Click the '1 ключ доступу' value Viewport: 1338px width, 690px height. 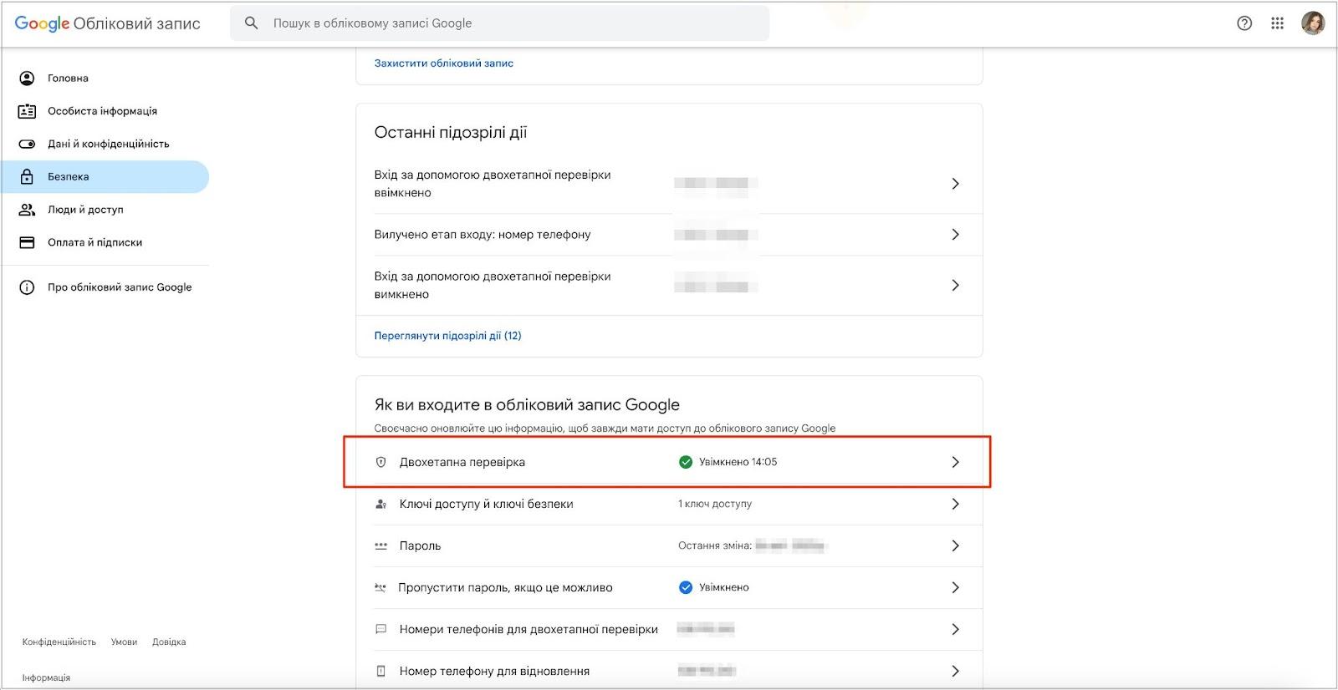point(715,504)
